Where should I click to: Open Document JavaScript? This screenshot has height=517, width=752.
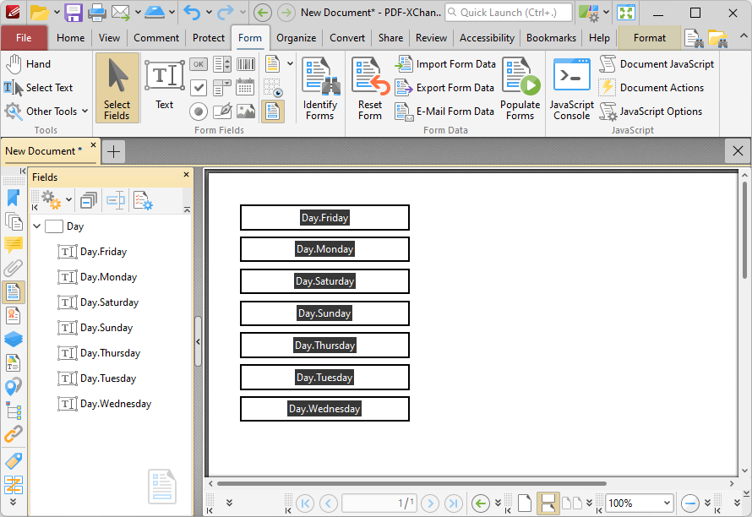tap(657, 64)
